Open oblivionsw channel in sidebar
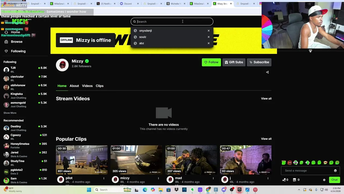Screen dimensions: 344x194 [25, 87]
